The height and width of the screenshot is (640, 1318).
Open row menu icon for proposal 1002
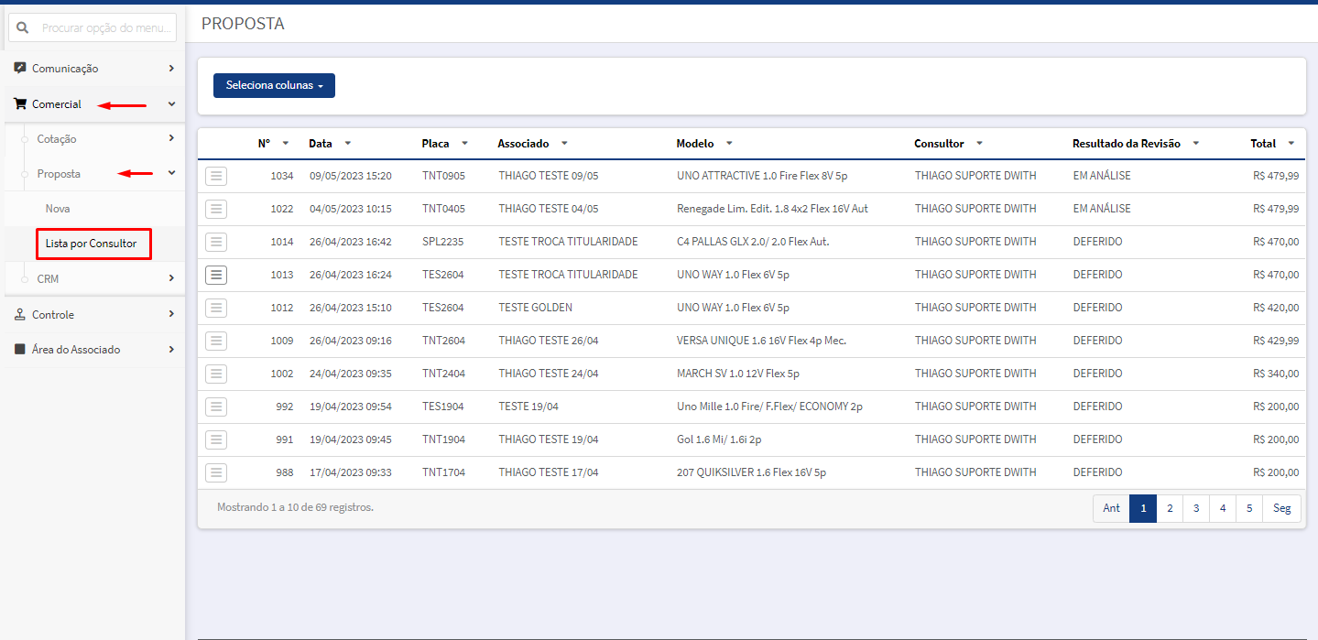[216, 374]
